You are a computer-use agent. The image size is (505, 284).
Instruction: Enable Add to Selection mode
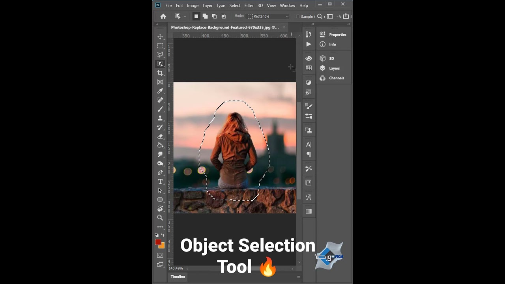[x=205, y=16]
